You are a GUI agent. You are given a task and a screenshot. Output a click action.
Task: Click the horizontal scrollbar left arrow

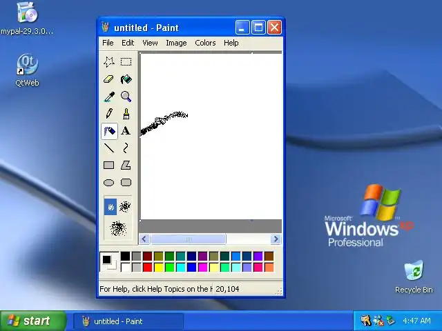click(144, 239)
